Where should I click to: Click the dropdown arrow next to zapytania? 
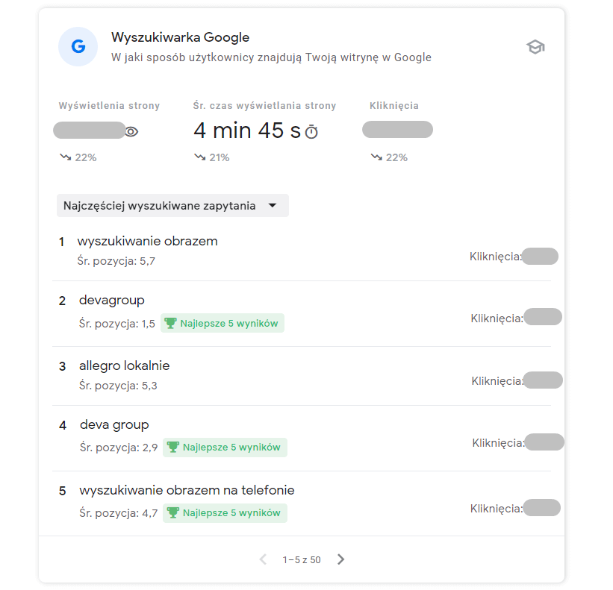(x=272, y=206)
